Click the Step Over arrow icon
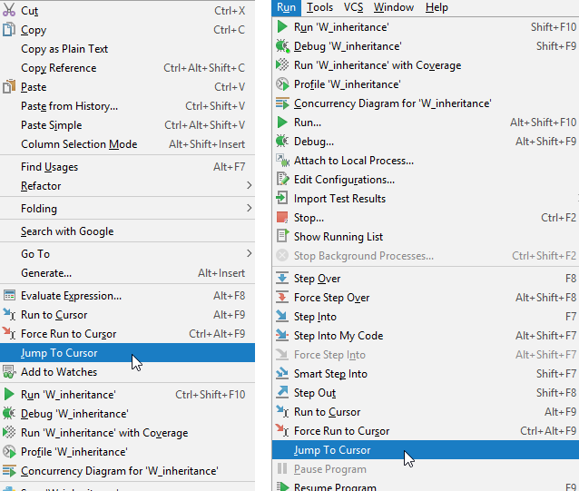 point(282,278)
